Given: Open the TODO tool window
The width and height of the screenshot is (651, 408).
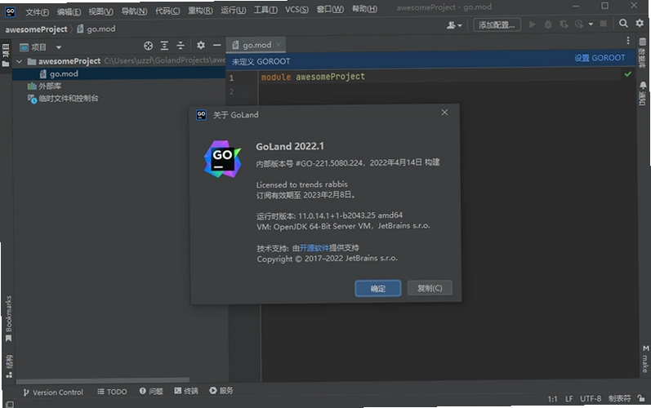Looking at the screenshot, I should (x=112, y=392).
